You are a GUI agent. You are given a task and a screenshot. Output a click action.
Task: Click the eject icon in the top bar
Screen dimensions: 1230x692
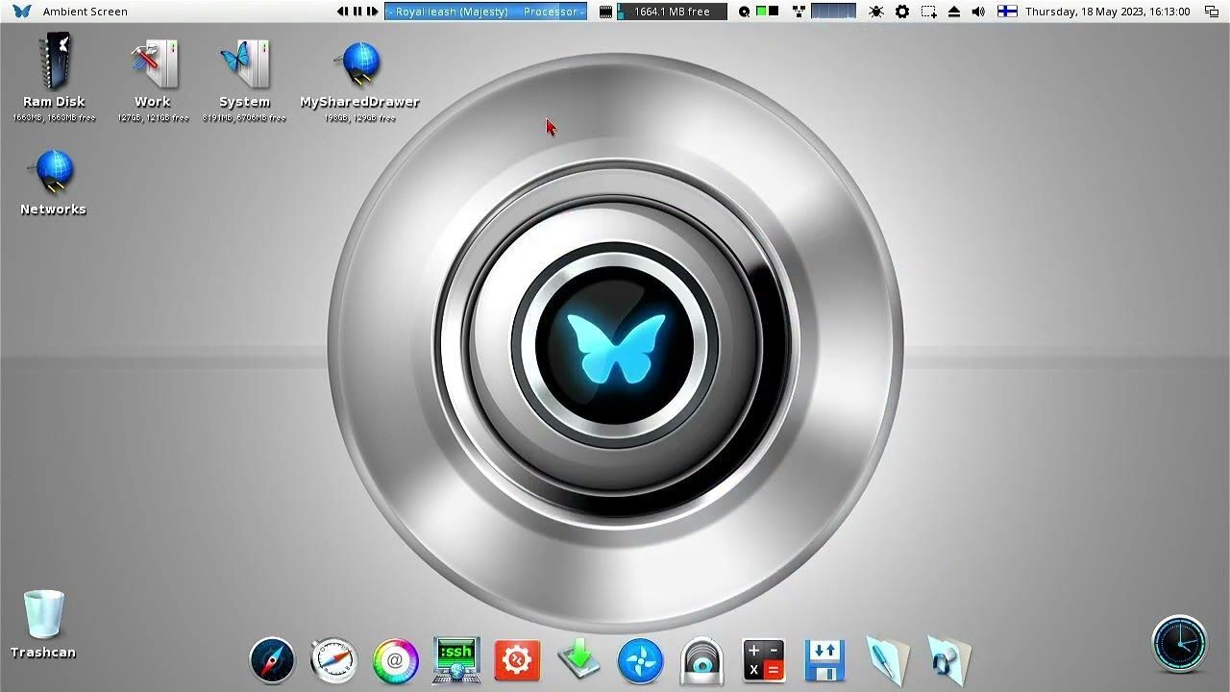[954, 12]
